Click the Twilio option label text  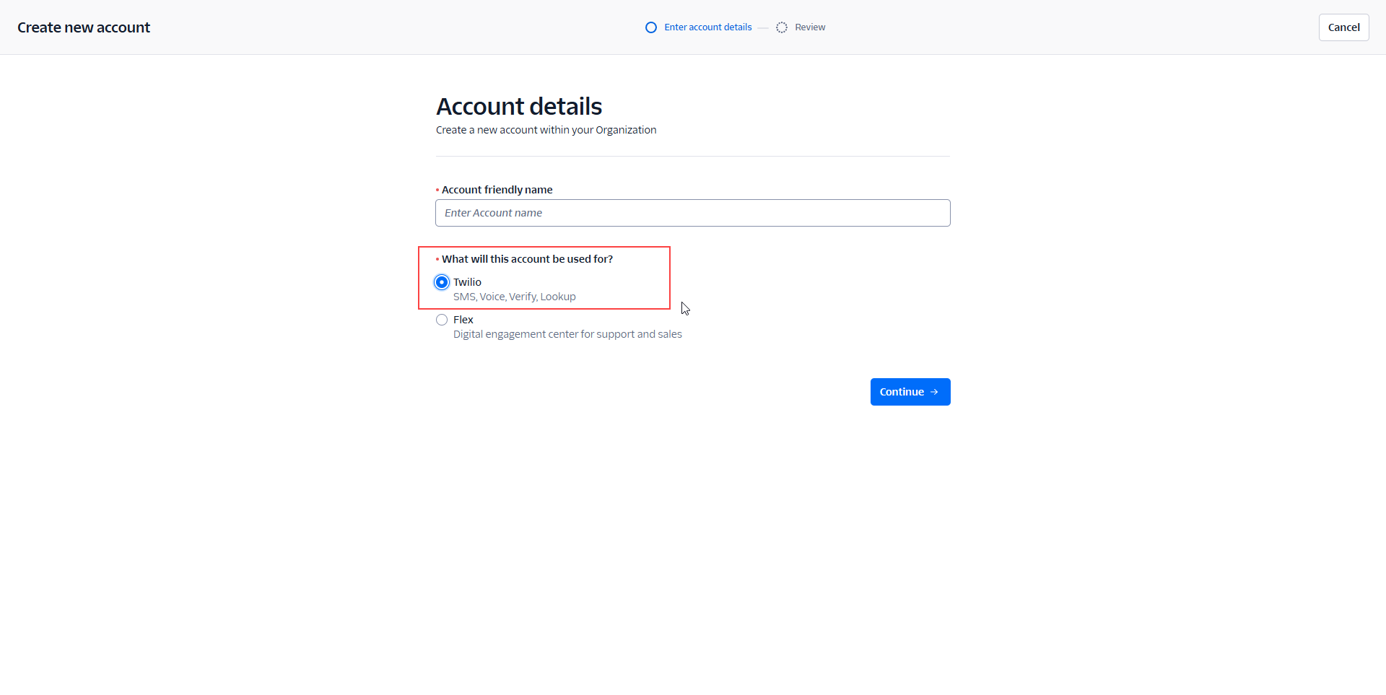(467, 282)
